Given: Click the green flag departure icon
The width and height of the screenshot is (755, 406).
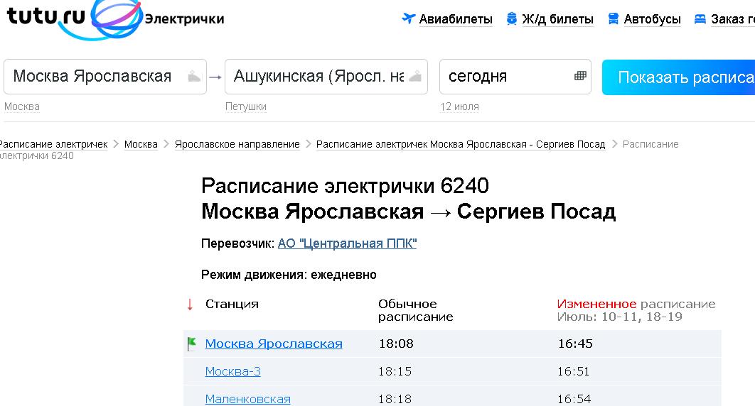Looking at the screenshot, I should coord(191,344).
